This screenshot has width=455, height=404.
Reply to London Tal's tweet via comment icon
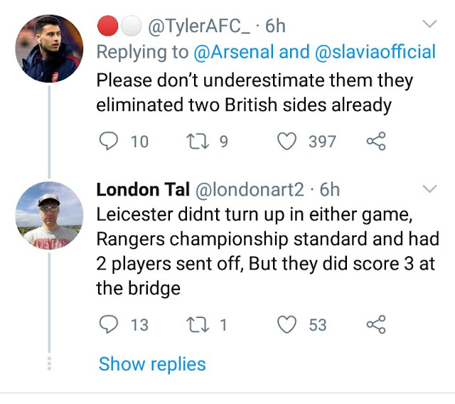(108, 325)
